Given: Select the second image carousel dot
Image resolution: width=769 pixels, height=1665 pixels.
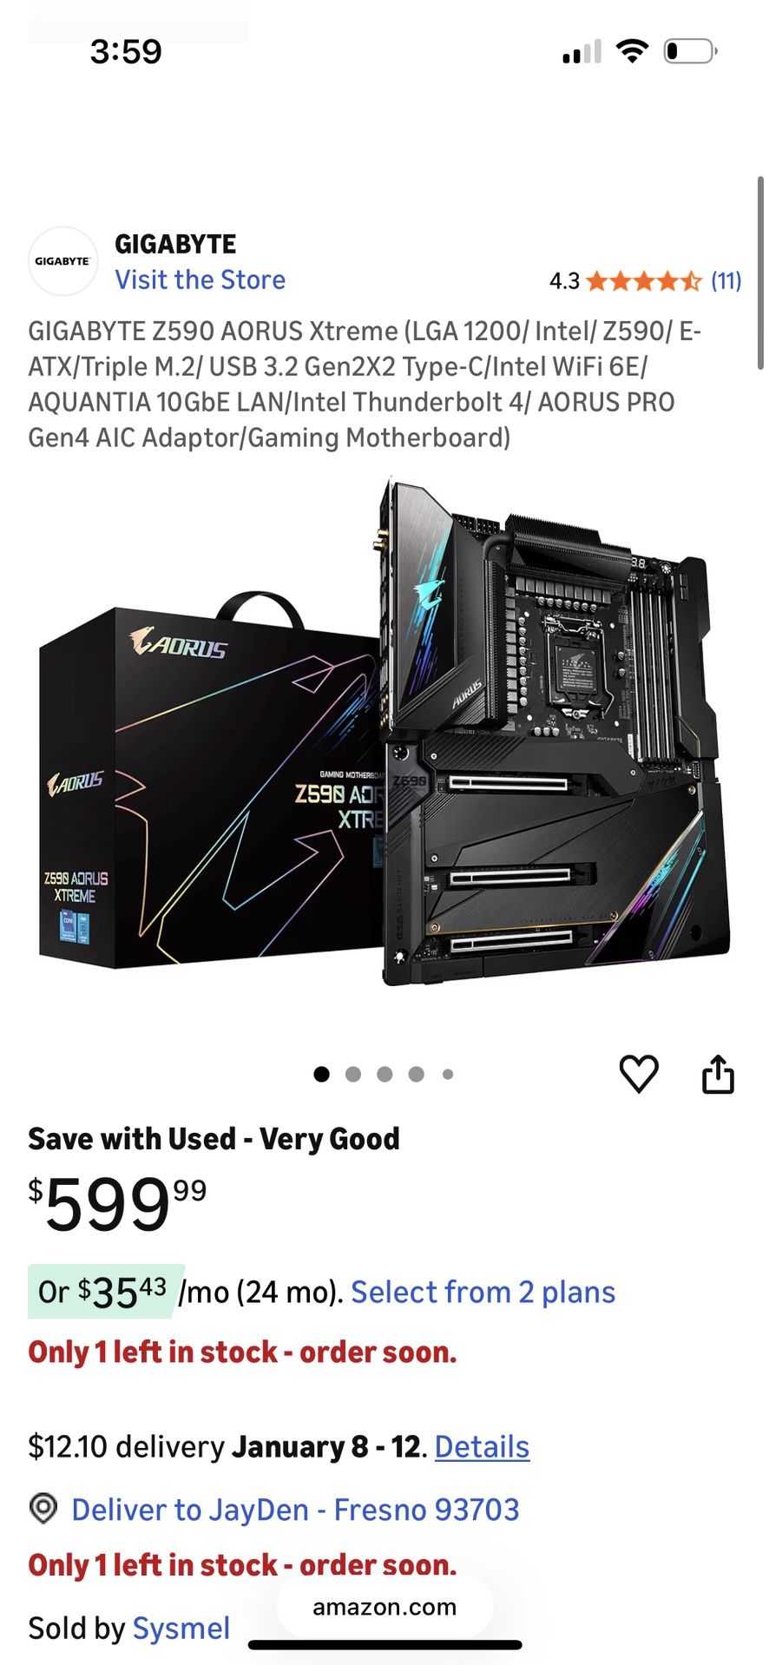Looking at the screenshot, I should 353,1075.
